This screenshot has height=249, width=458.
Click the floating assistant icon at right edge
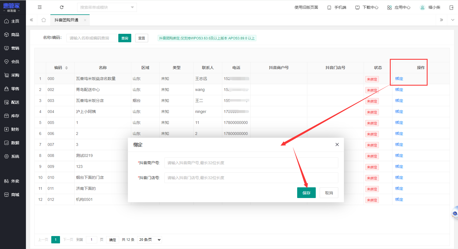pyautogui.click(x=455, y=213)
